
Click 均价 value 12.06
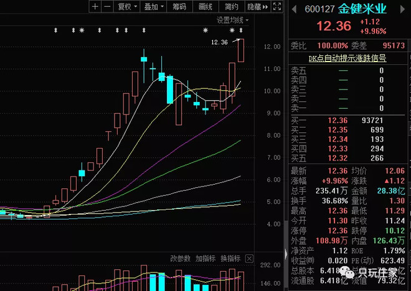click(x=395, y=171)
